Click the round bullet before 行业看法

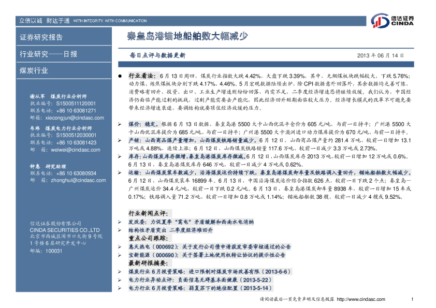click(x=121, y=76)
